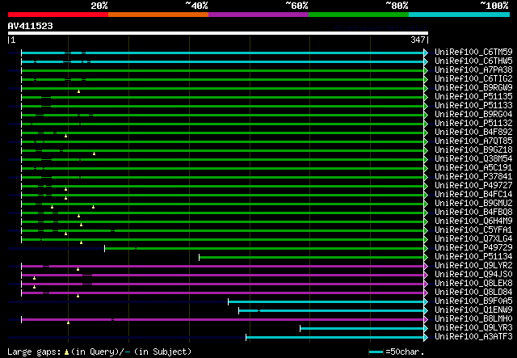517x358 pixels.
Task: Click the white AV411523 query bar
Action: click(216, 32)
